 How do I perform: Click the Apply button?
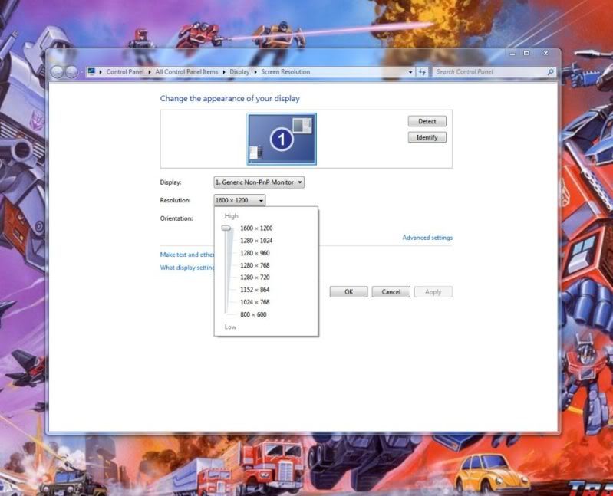click(433, 292)
